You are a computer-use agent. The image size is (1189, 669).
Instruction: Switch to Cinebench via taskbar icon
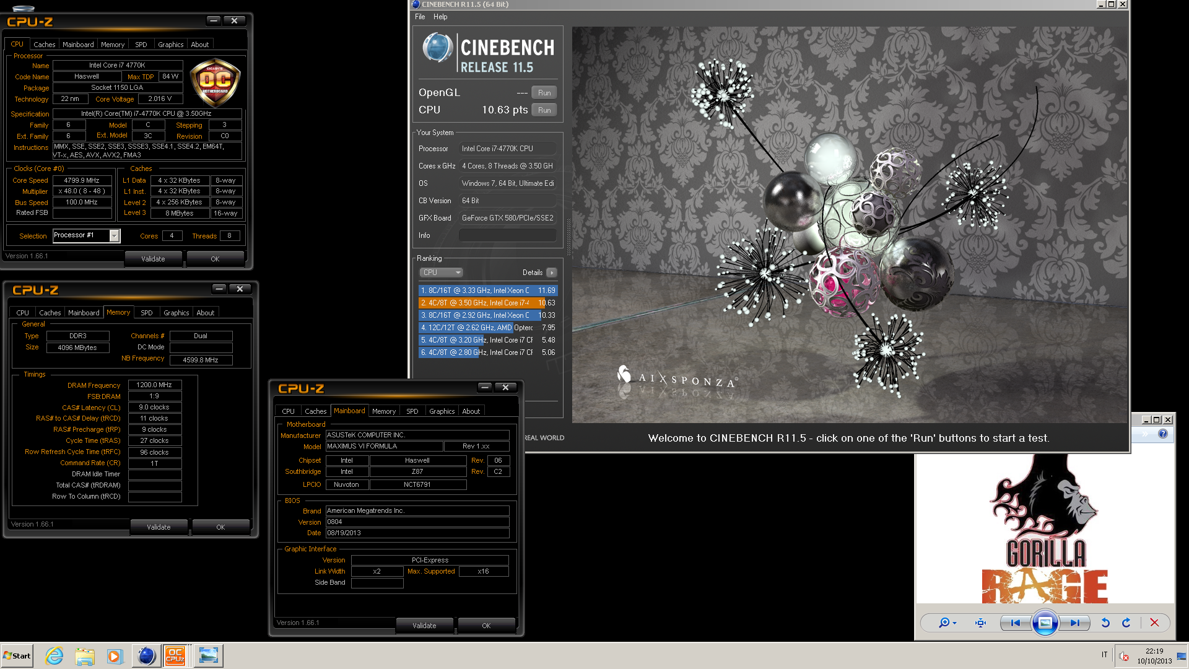(147, 655)
